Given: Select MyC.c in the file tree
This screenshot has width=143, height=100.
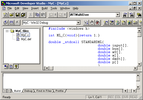Looking at the screenshot, I should 25,35.
